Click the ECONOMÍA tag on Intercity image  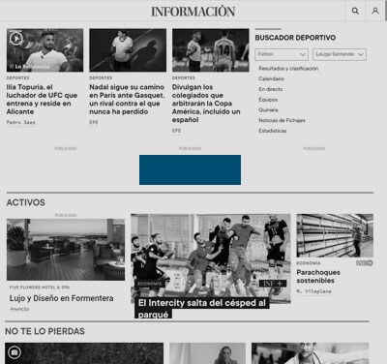coord(150,284)
